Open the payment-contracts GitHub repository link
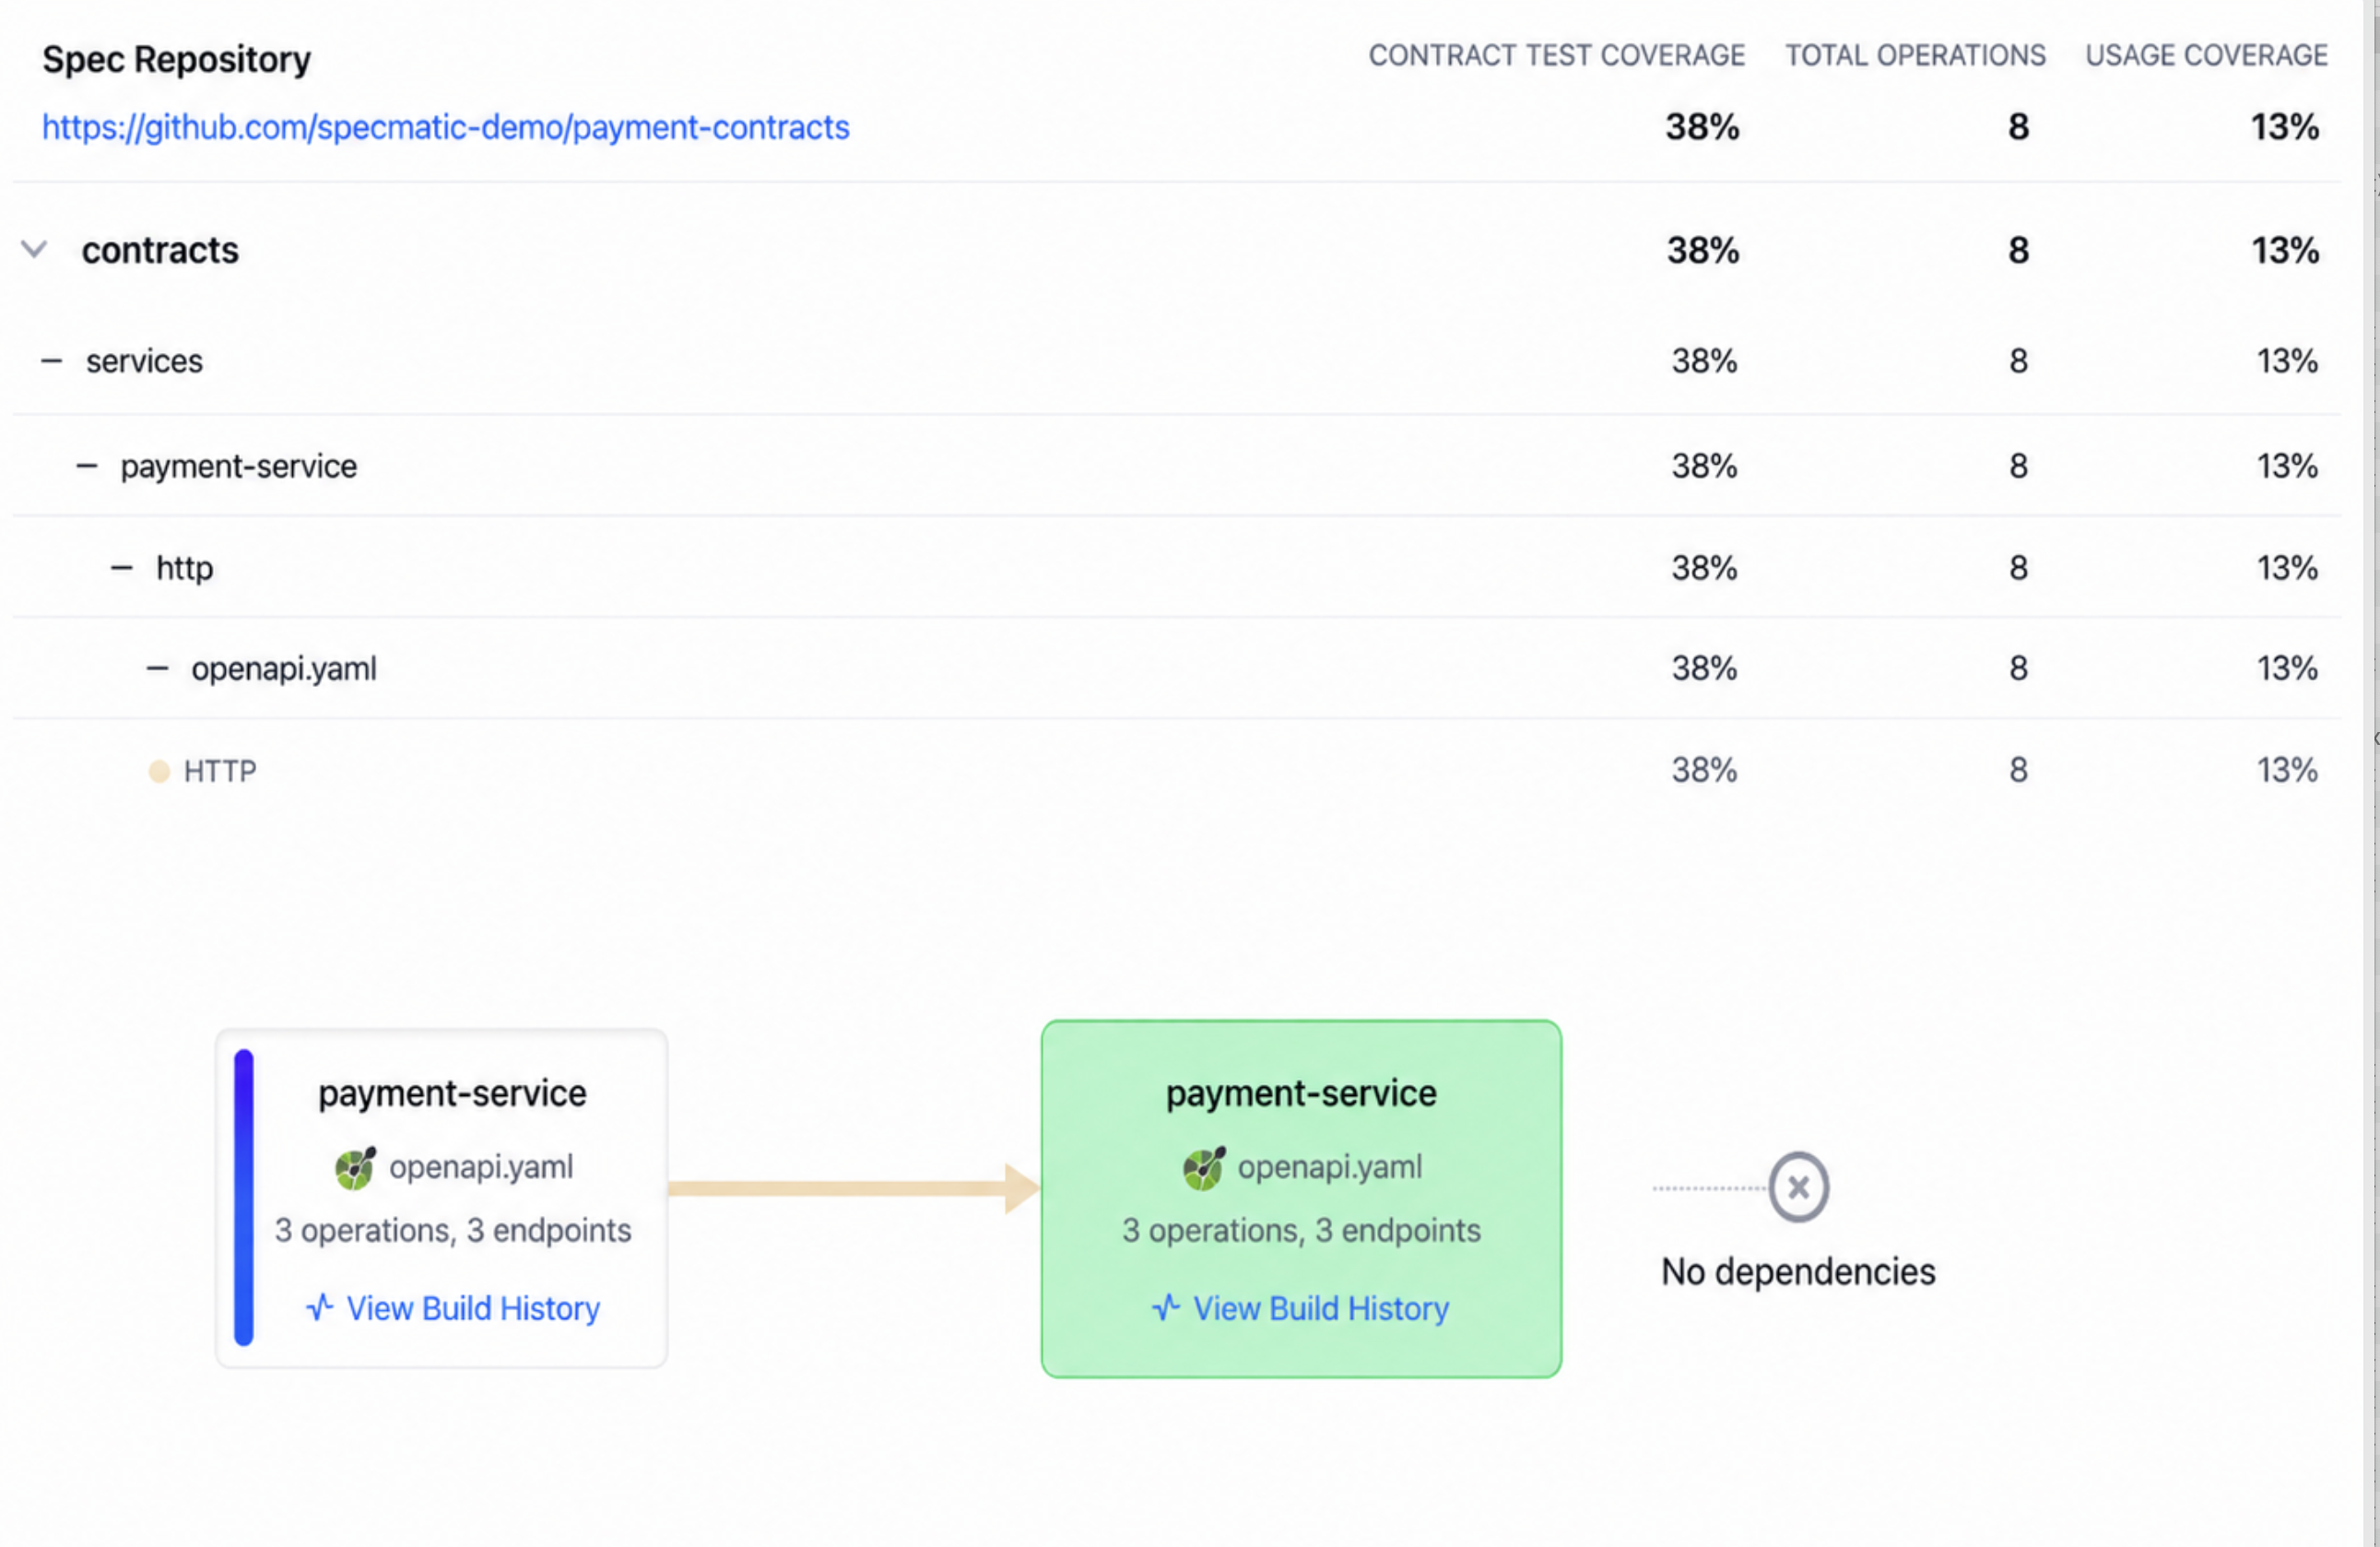 point(445,128)
